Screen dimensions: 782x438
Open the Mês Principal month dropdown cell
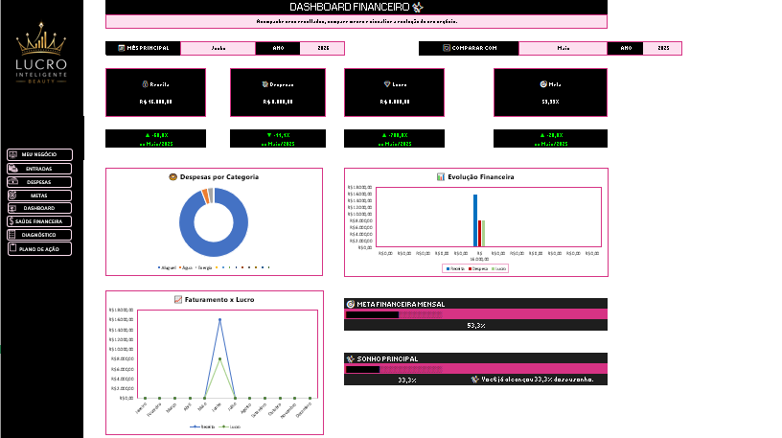[x=218, y=48]
